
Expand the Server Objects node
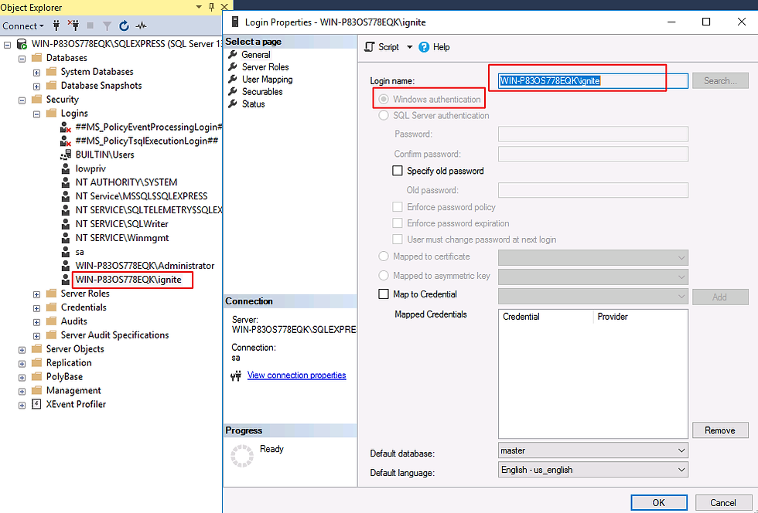pyautogui.click(x=22, y=349)
